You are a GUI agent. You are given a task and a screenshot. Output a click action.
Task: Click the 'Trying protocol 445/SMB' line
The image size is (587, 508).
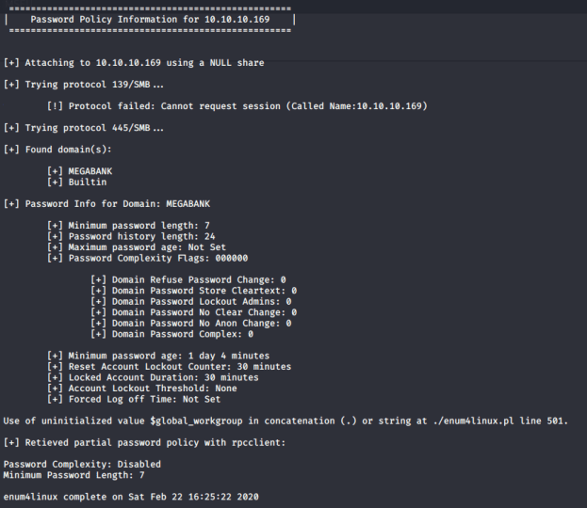coord(90,128)
